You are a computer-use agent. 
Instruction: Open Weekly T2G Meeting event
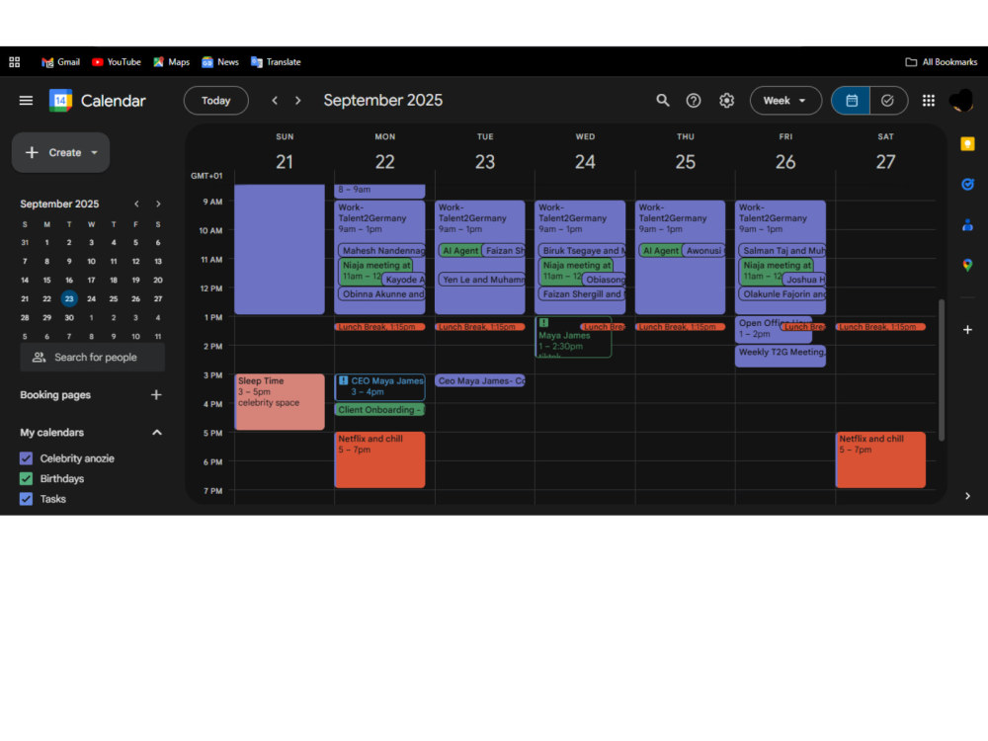(781, 356)
